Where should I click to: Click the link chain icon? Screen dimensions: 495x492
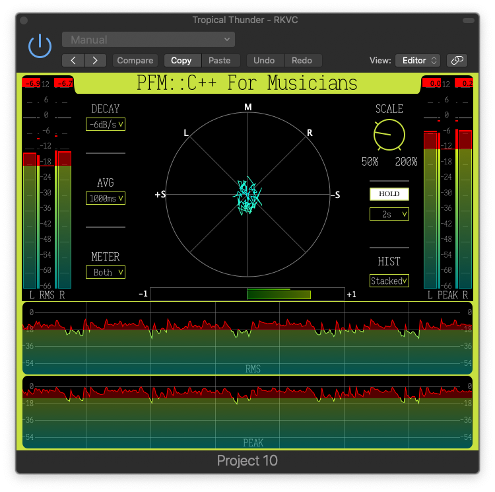coord(457,60)
